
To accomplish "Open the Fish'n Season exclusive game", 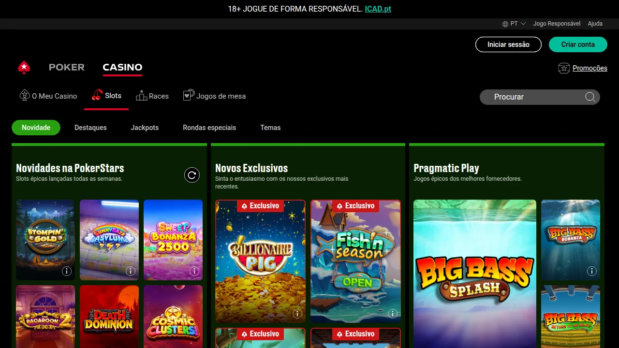I will pos(355,261).
